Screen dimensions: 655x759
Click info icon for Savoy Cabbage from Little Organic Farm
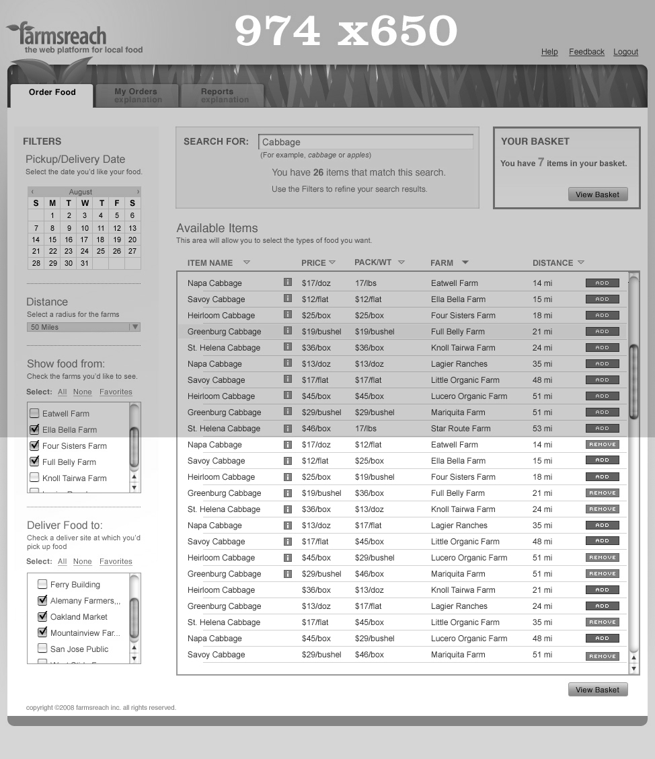pyautogui.click(x=287, y=379)
